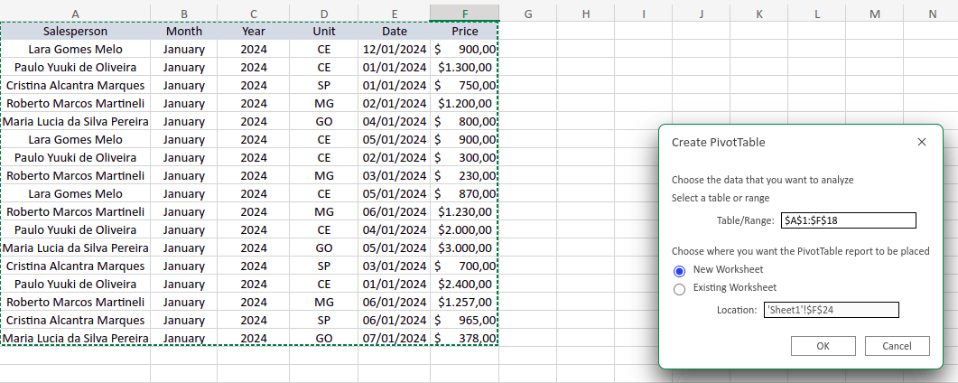Close the Create PivotTable dialog
This screenshot has height=383, width=958.
click(x=921, y=142)
